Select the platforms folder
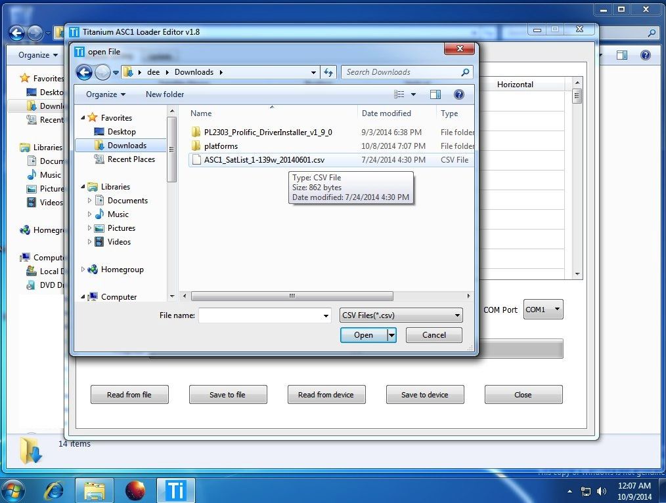The width and height of the screenshot is (666, 503). (x=221, y=146)
